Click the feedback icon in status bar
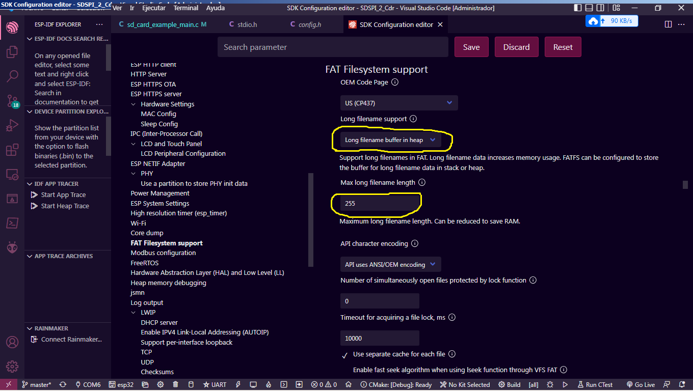This screenshot has width=693, height=391. click(667, 385)
